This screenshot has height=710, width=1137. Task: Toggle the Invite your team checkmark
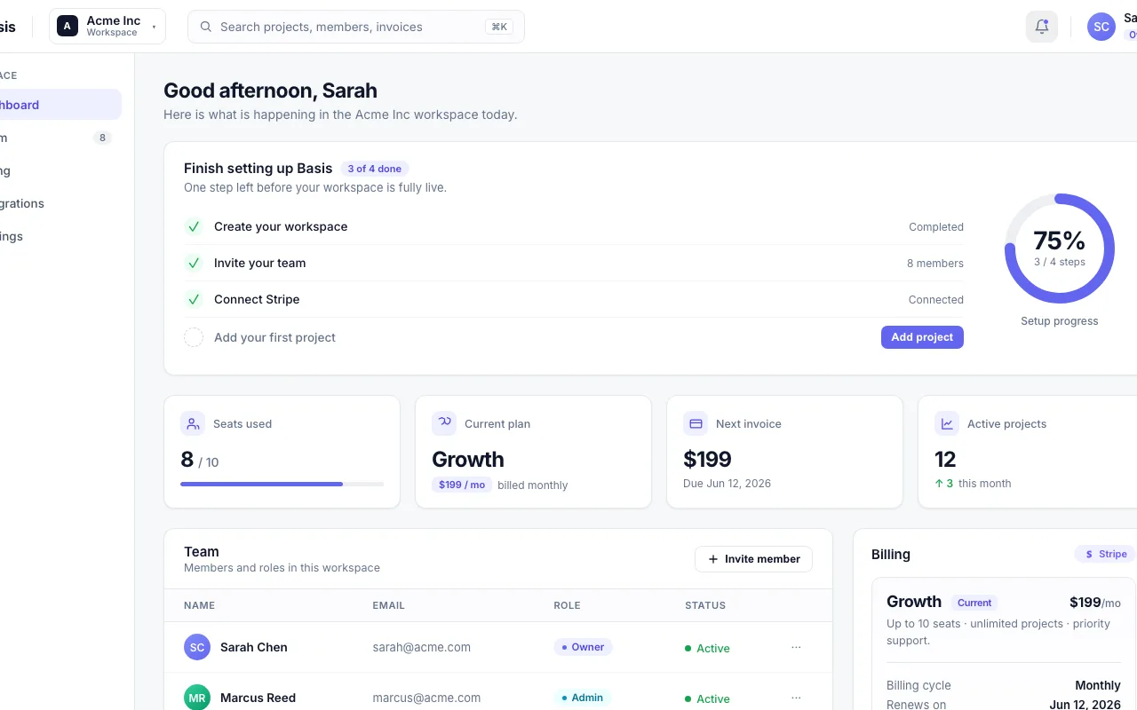194,263
